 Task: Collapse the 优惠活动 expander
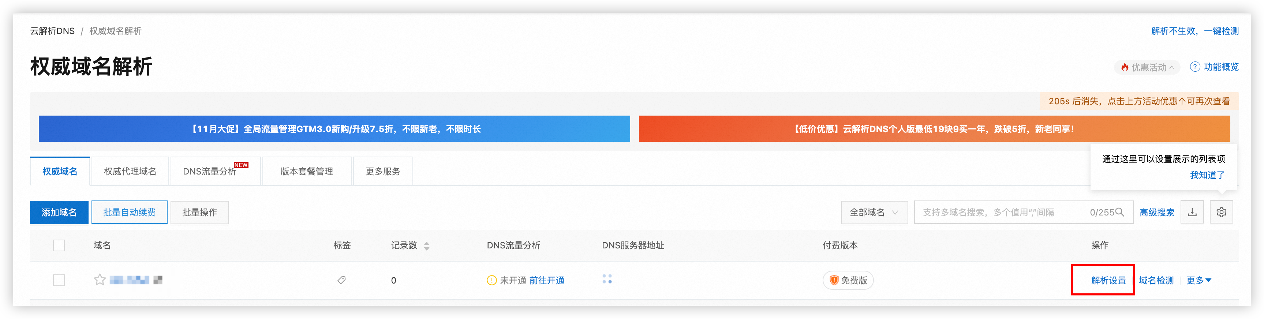coord(1147,67)
